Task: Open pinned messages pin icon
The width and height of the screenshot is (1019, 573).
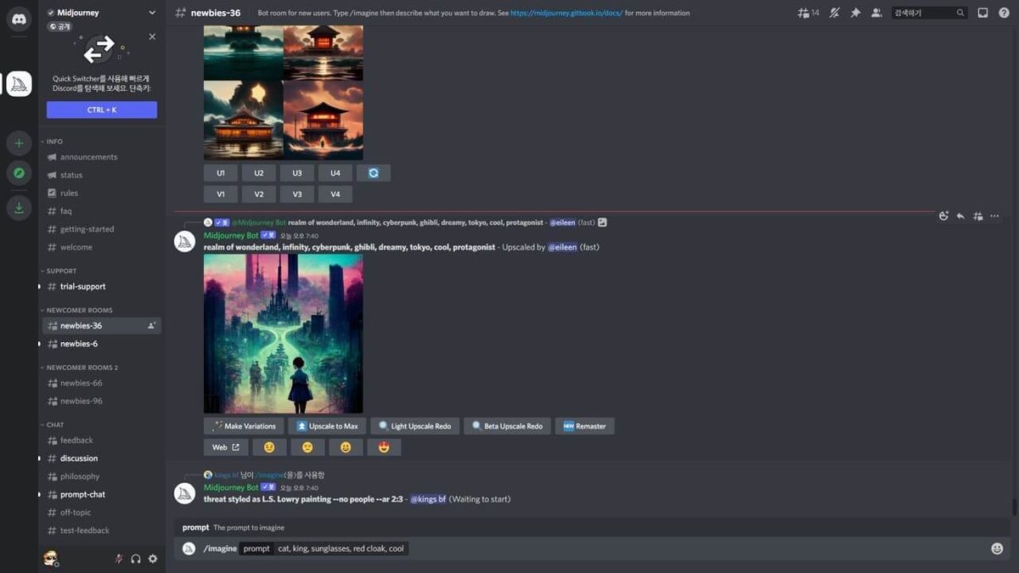Action: point(855,13)
